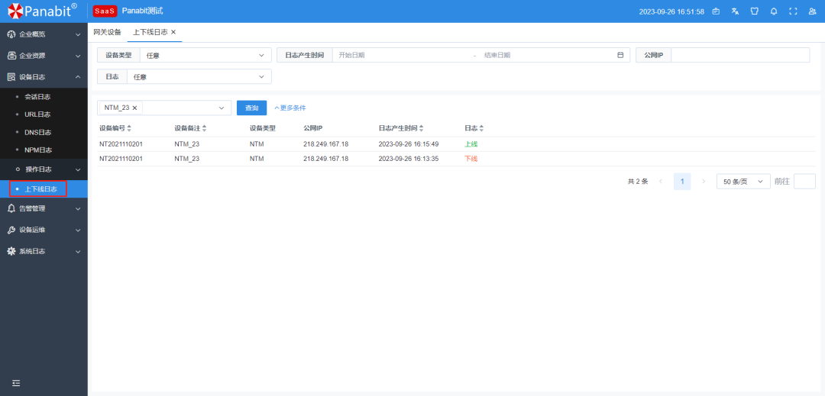This screenshot has height=396, width=825.
Task: Focus the 前往 page jump field
Action: pos(804,181)
